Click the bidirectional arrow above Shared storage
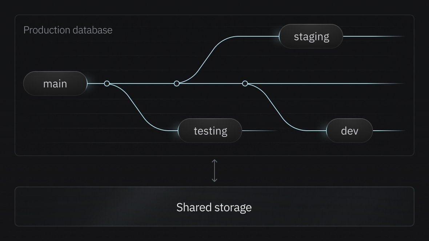429x241 pixels. coord(214,171)
